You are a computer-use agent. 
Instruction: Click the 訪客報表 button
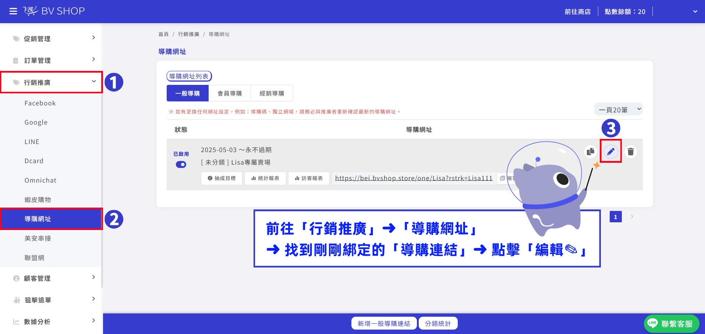tap(309, 178)
